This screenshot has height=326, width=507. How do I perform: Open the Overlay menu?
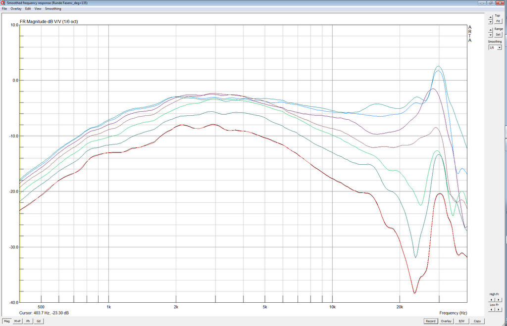(16, 9)
